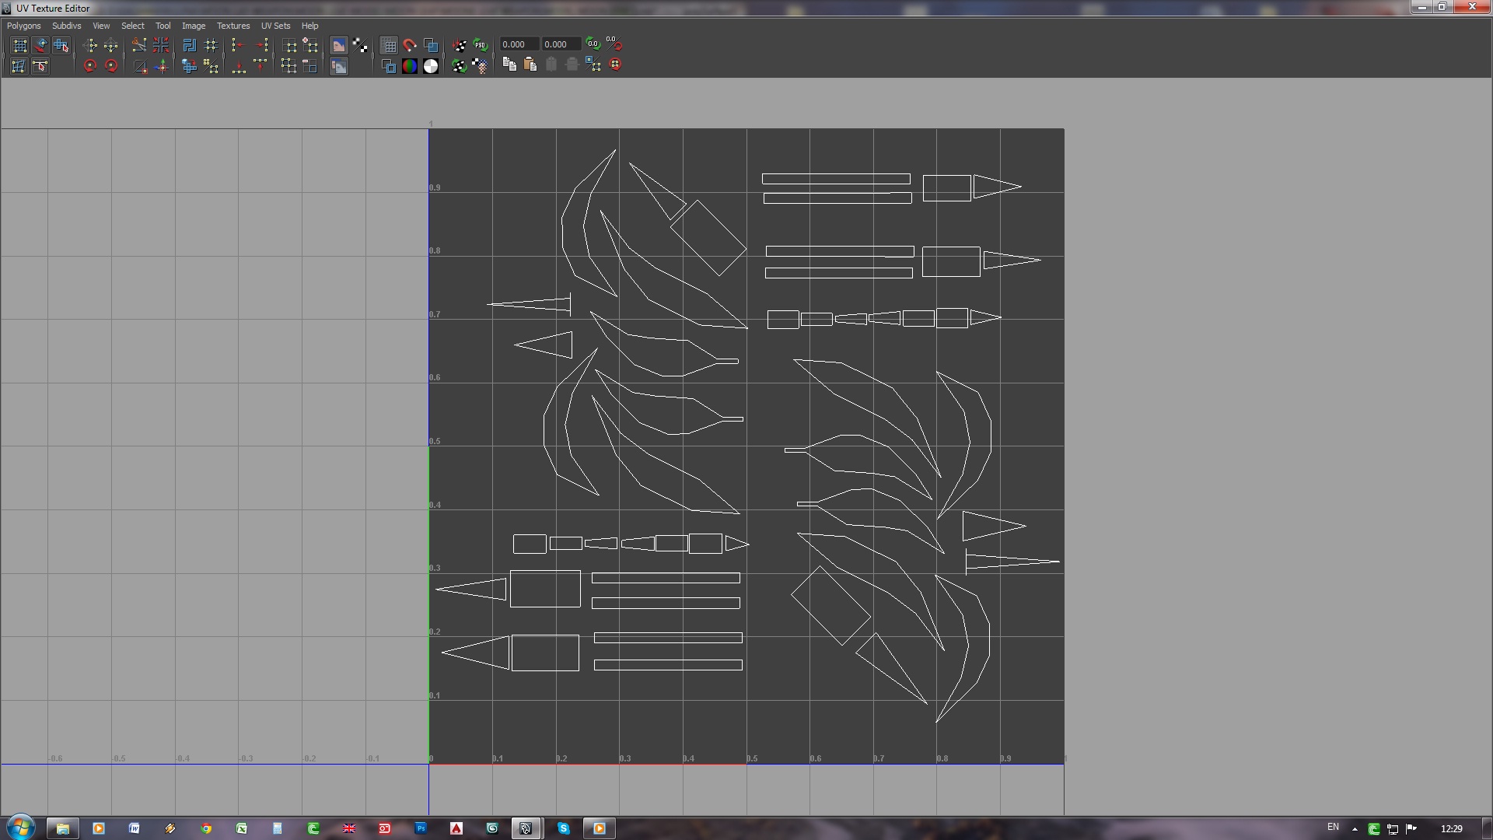Cycle UVs with the red circular icon
The height and width of the screenshot is (840, 1493).
(x=616, y=65)
